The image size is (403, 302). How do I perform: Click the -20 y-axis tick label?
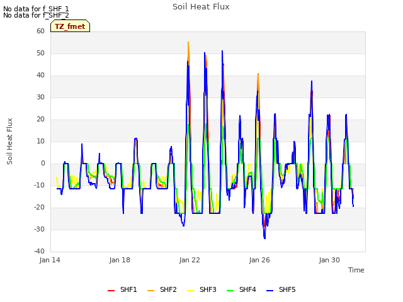(x=39, y=207)
